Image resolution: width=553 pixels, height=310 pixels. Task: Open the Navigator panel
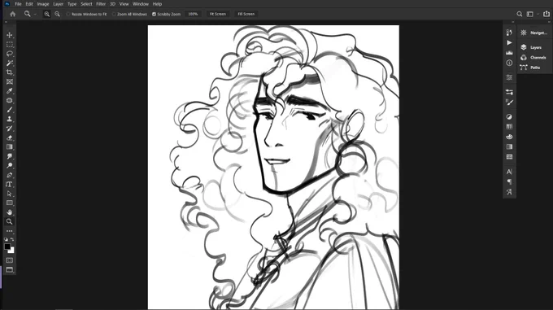point(534,33)
